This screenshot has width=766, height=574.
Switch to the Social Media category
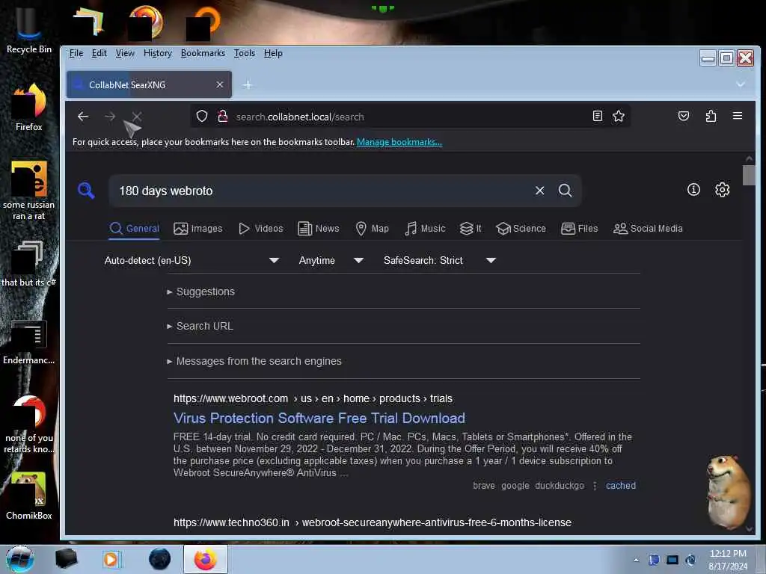pos(648,229)
